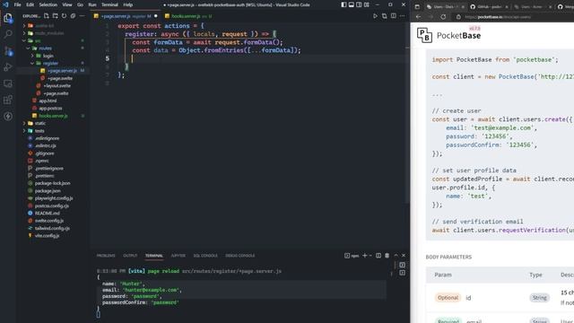Open the editor more actions ellipsis menu
574x323 pixels.
(x=403, y=16)
